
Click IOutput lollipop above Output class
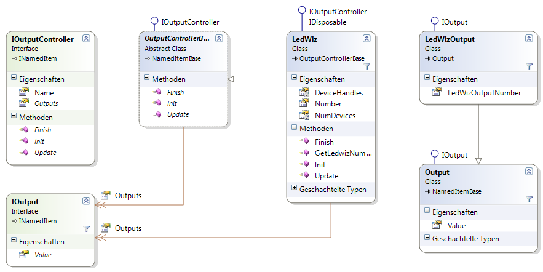point(435,154)
